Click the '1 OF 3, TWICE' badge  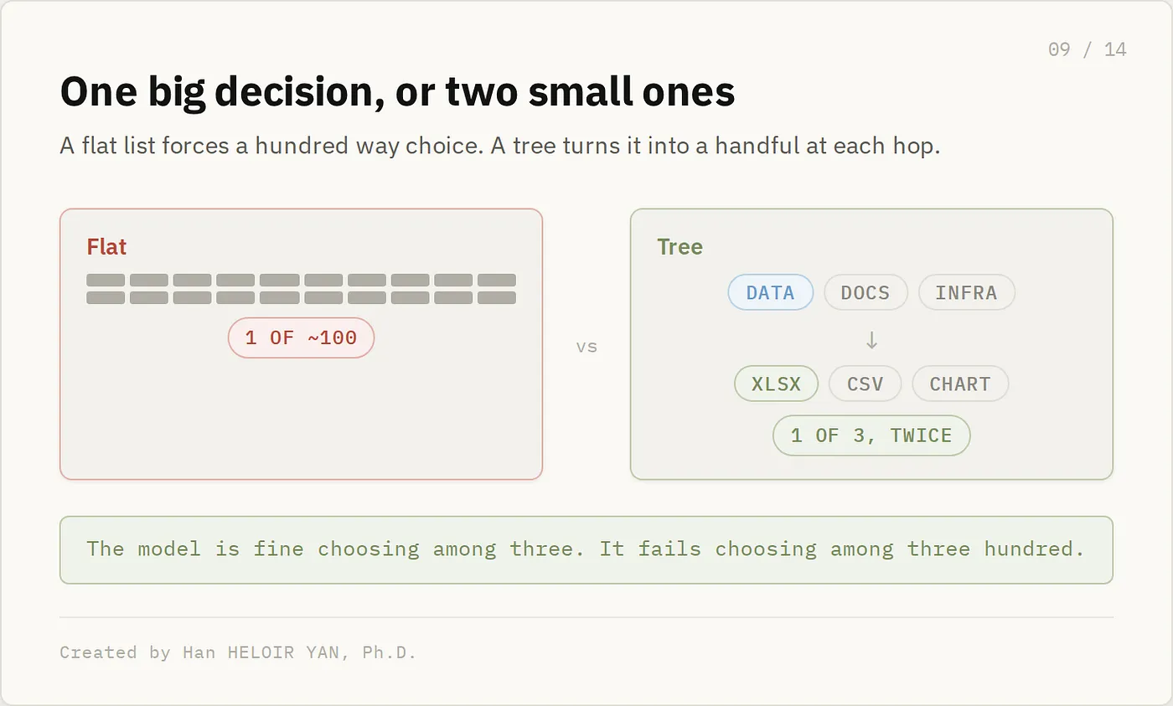[871, 435]
